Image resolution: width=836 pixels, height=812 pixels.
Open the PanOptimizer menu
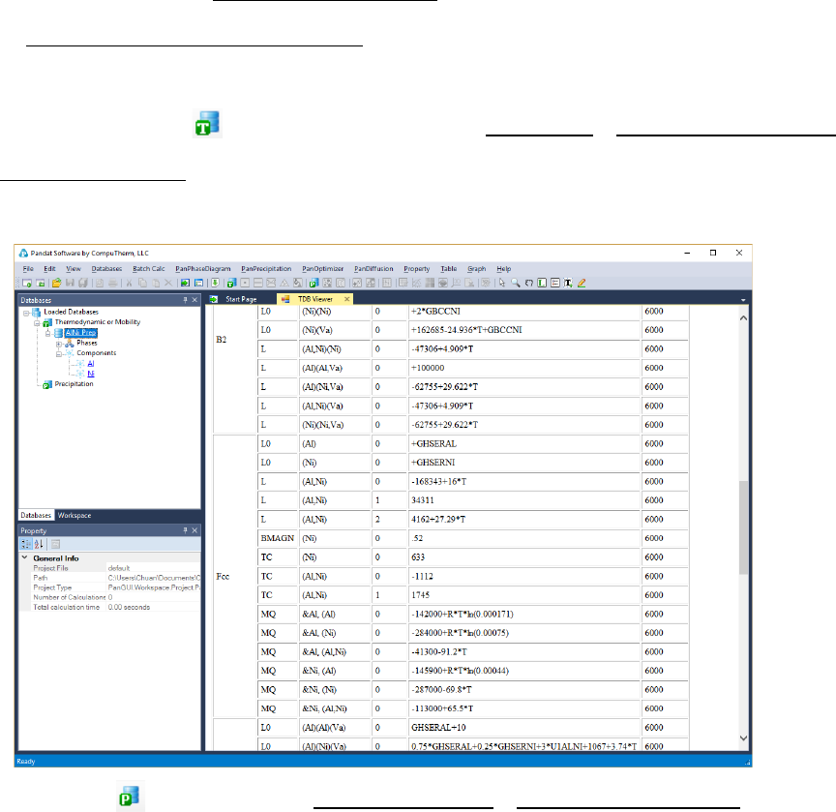click(x=322, y=269)
